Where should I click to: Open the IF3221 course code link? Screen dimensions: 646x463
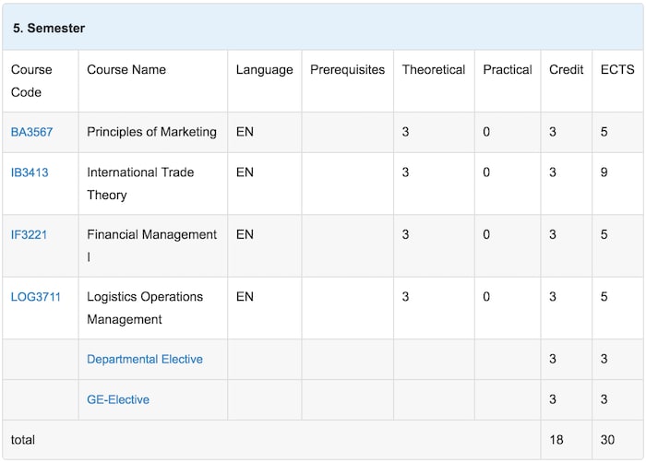[x=30, y=234]
